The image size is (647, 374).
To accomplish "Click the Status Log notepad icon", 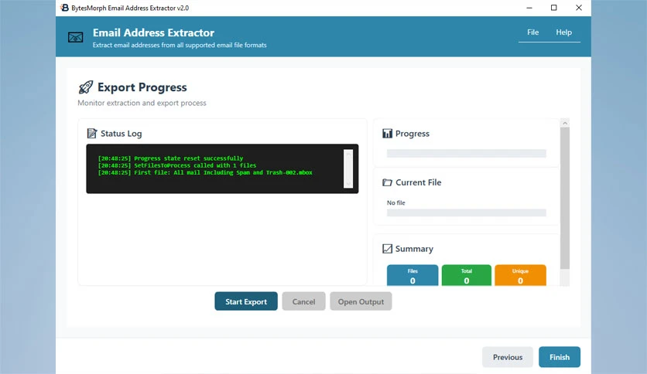I will (91, 133).
